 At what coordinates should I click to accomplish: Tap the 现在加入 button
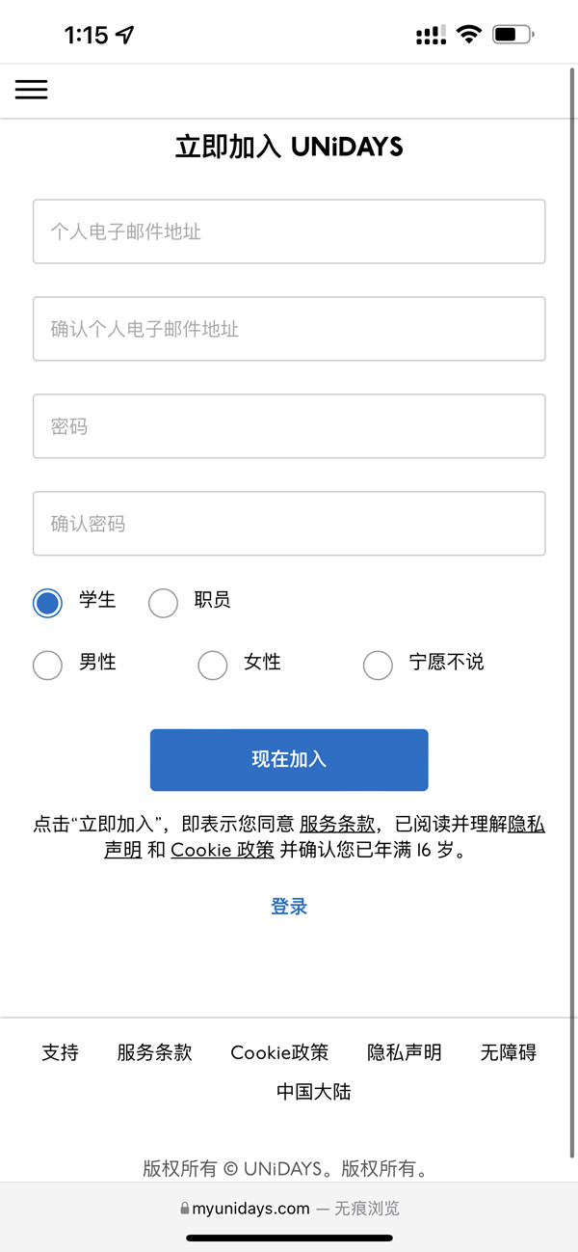pyautogui.click(x=289, y=760)
